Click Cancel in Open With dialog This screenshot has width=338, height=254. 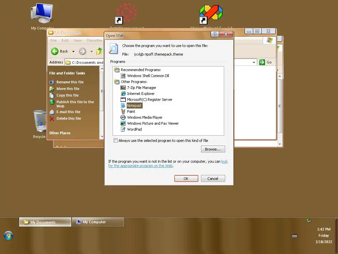tap(213, 179)
